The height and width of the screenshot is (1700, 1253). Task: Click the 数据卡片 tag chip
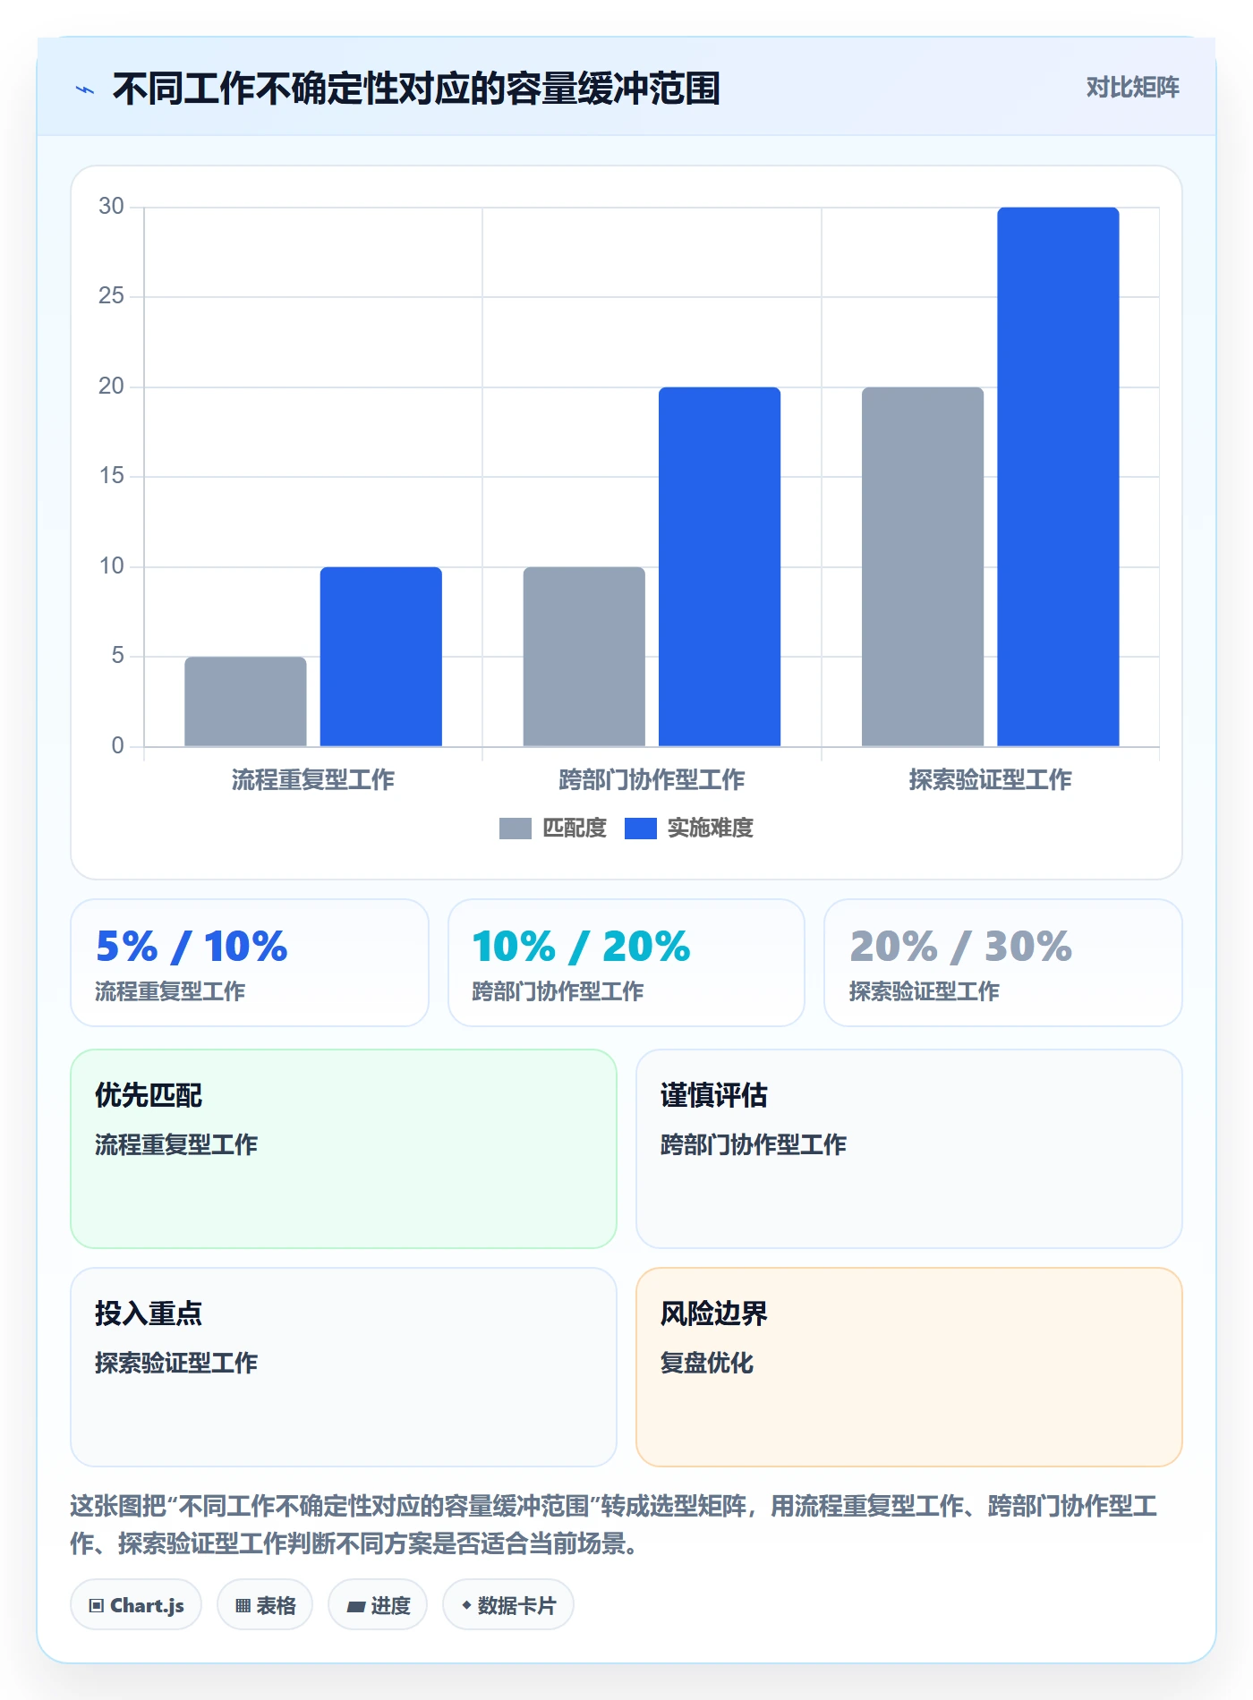pos(508,1605)
